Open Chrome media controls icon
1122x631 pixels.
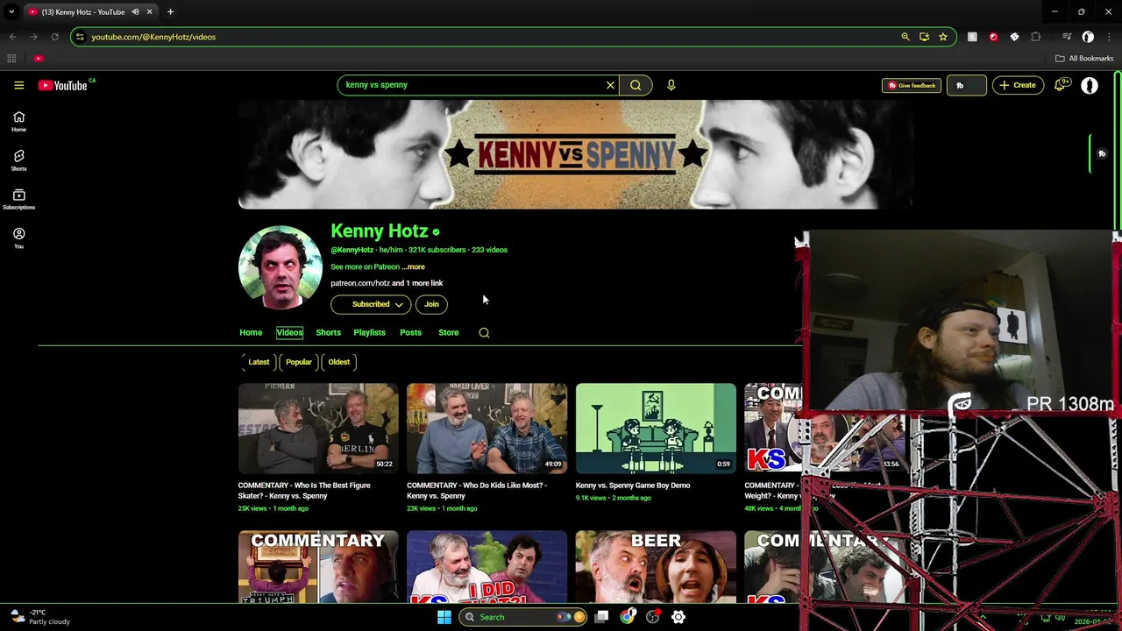(x=1067, y=37)
